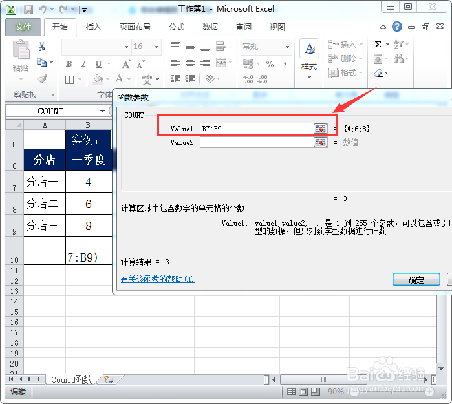Click the Cut scissors icon
452x404 pixels.
click(x=42, y=47)
